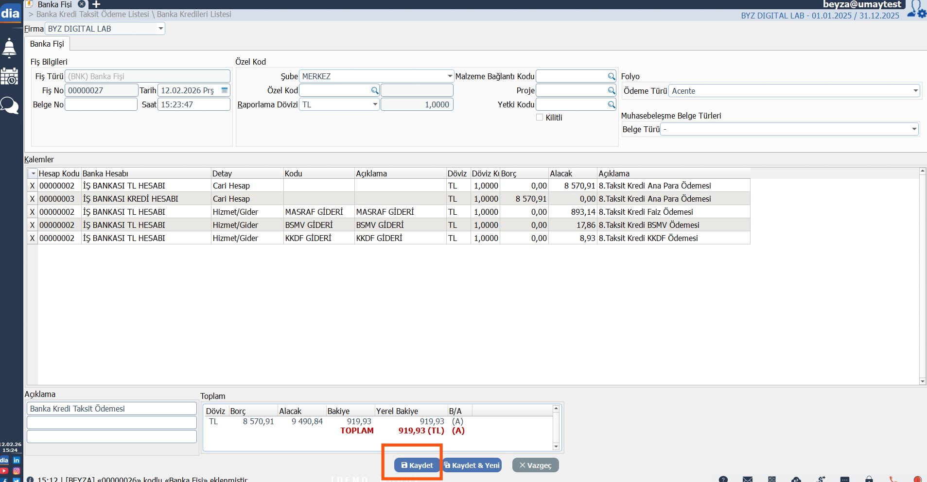
Task: Open the Proje lookup magnifier icon
Action: 612,90
